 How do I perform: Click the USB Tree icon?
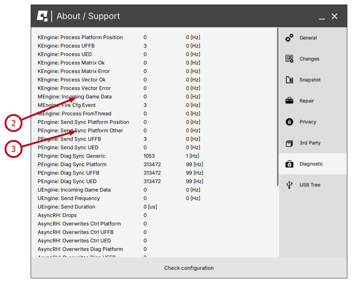tap(289, 185)
